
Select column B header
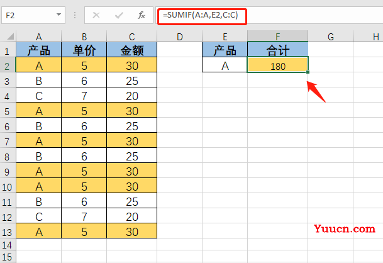pyautogui.click(x=84, y=36)
